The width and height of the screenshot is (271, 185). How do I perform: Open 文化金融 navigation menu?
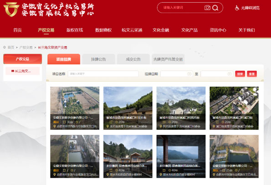[x=161, y=30]
